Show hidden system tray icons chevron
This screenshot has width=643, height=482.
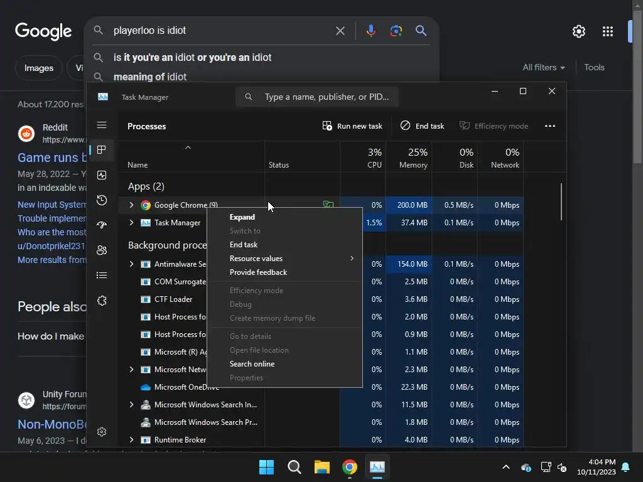(506, 467)
